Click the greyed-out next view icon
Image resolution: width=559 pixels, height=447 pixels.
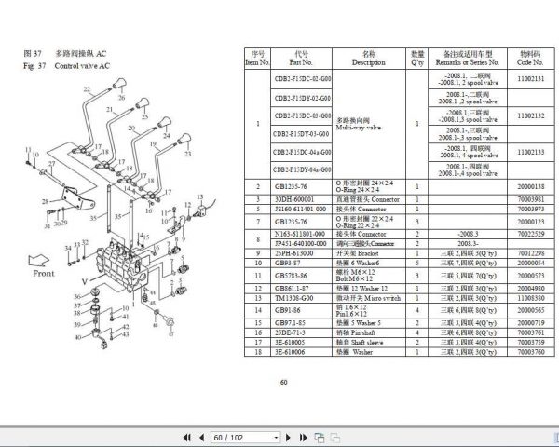(x=335, y=438)
